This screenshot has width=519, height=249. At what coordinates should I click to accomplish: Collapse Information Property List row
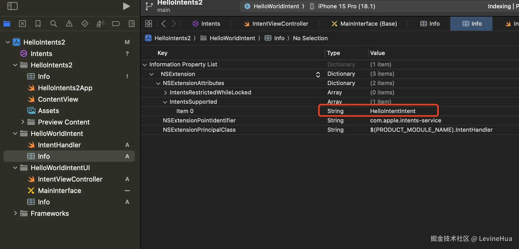[x=145, y=65]
